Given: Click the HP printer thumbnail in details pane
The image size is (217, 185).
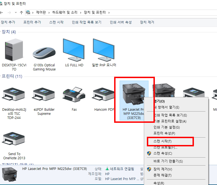Looking at the screenshot, I should [10, 175].
